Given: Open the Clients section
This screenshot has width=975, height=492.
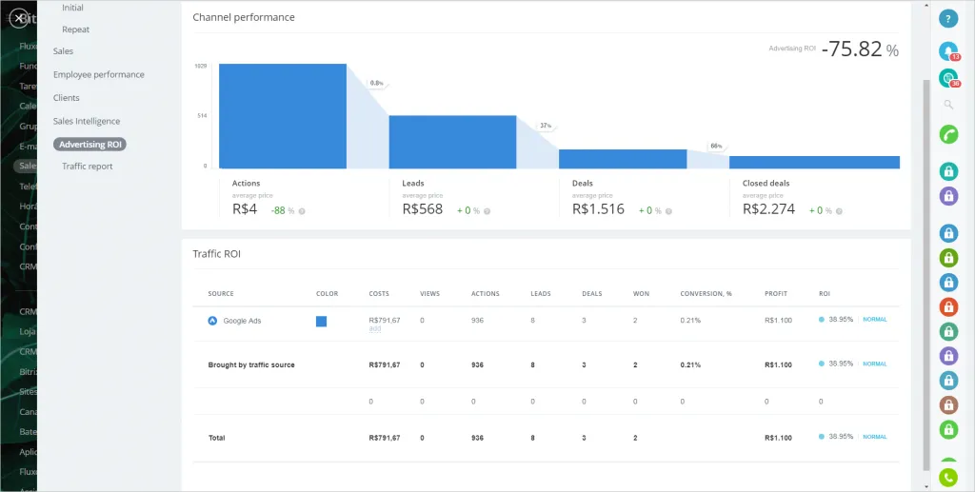Looking at the screenshot, I should [66, 97].
